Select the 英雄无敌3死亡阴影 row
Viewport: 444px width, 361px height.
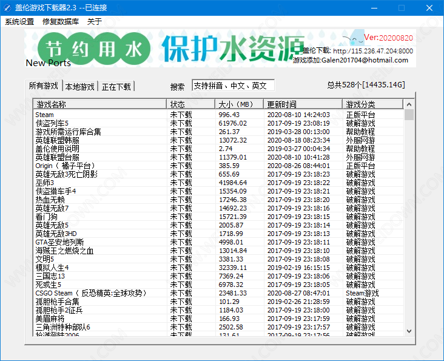[218, 174]
